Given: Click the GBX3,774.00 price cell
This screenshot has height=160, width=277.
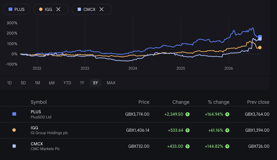Looking at the screenshot, I should (137, 114).
